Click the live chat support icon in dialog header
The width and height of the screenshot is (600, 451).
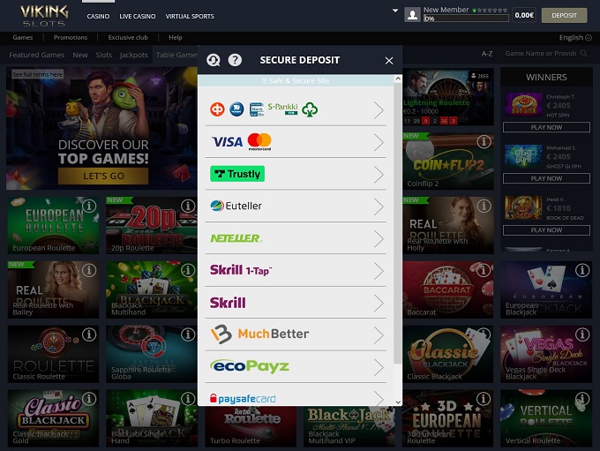pyautogui.click(x=214, y=60)
